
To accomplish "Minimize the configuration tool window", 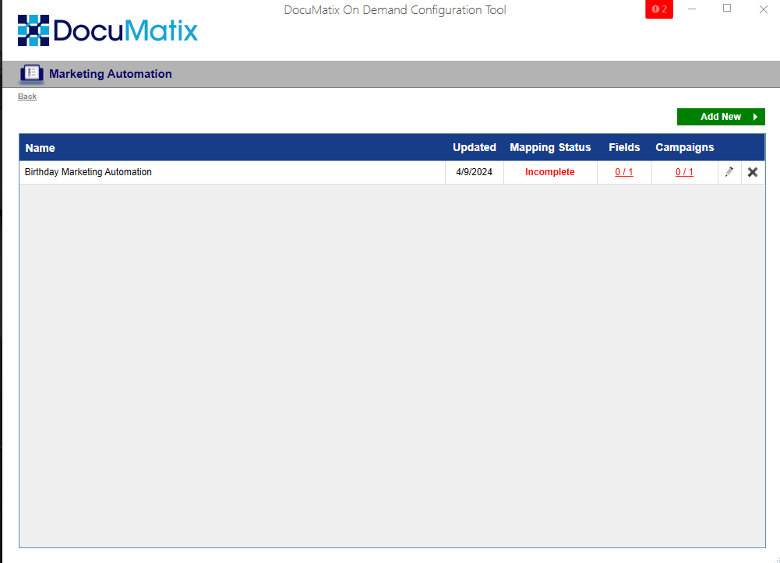I will coord(692,9).
